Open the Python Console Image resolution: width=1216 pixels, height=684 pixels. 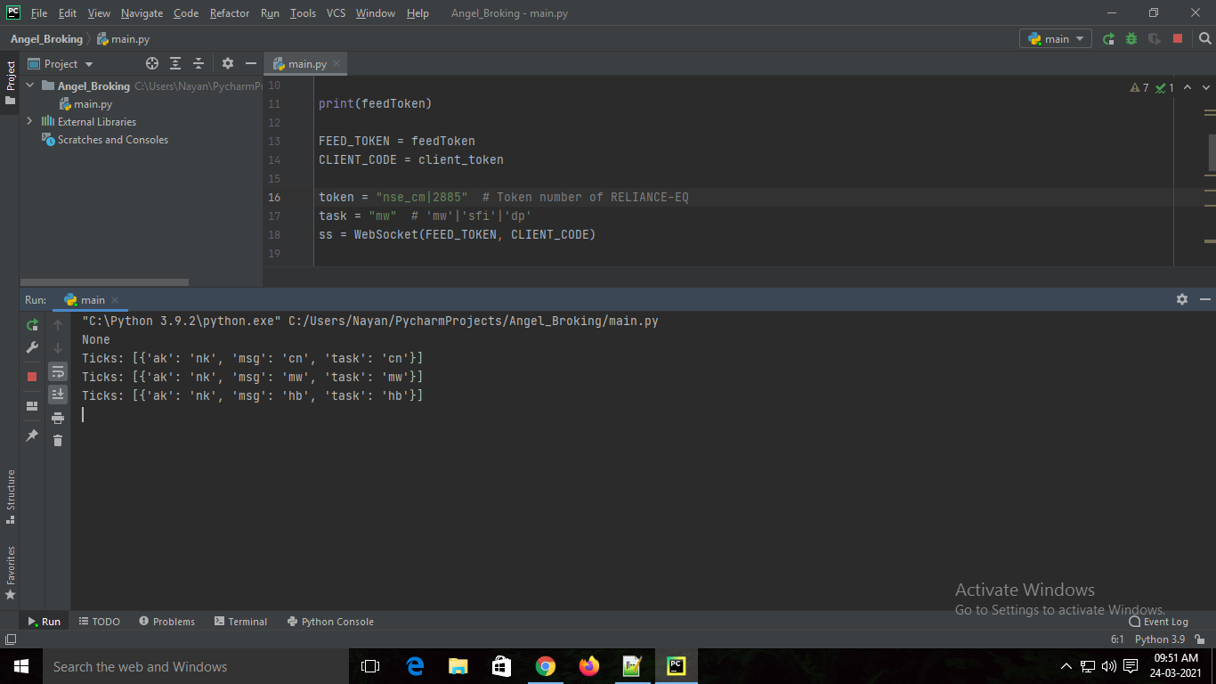tap(330, 622)
